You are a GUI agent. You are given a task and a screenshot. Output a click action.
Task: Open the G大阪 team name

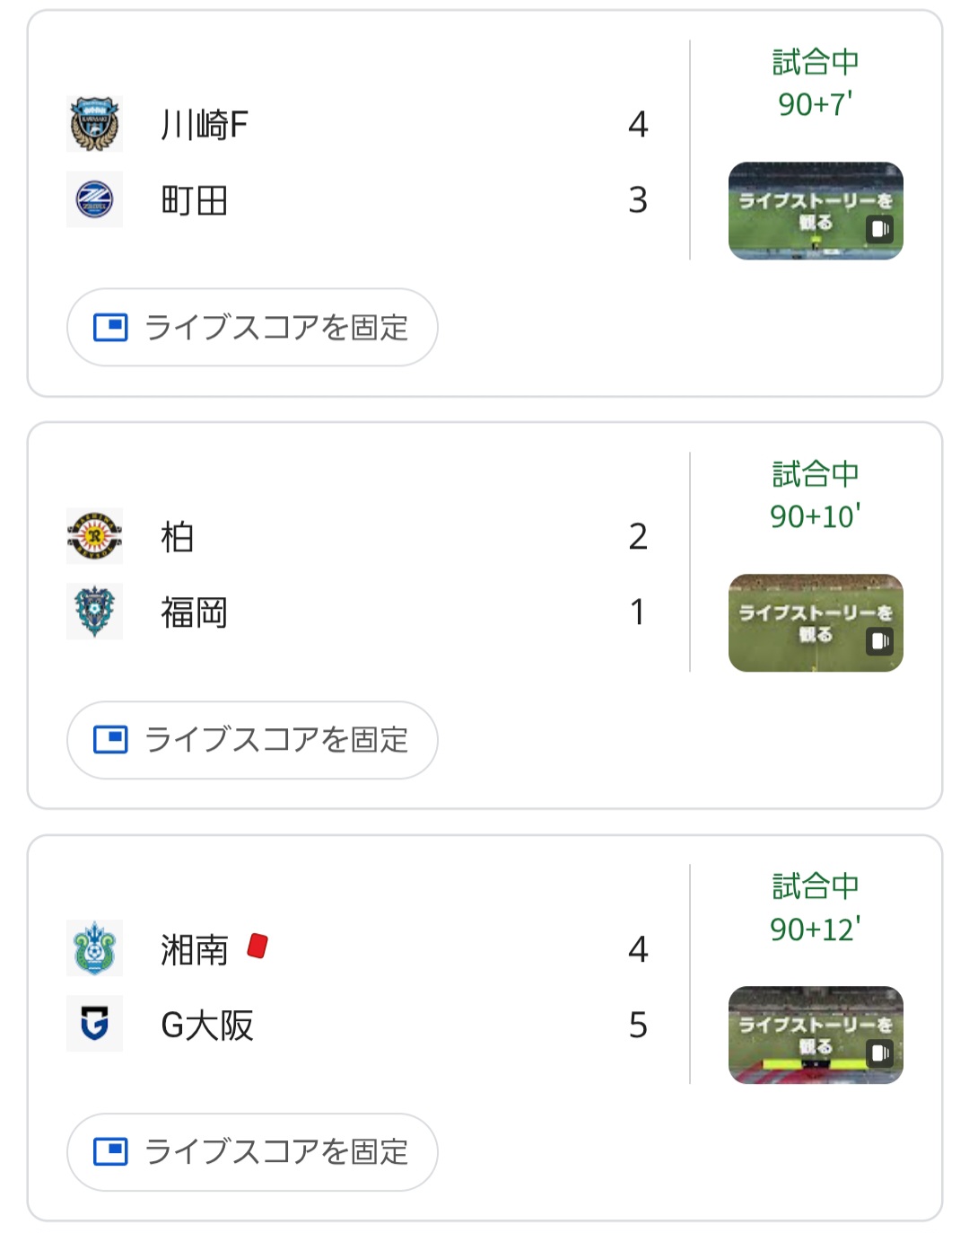tap(206, 1025)
